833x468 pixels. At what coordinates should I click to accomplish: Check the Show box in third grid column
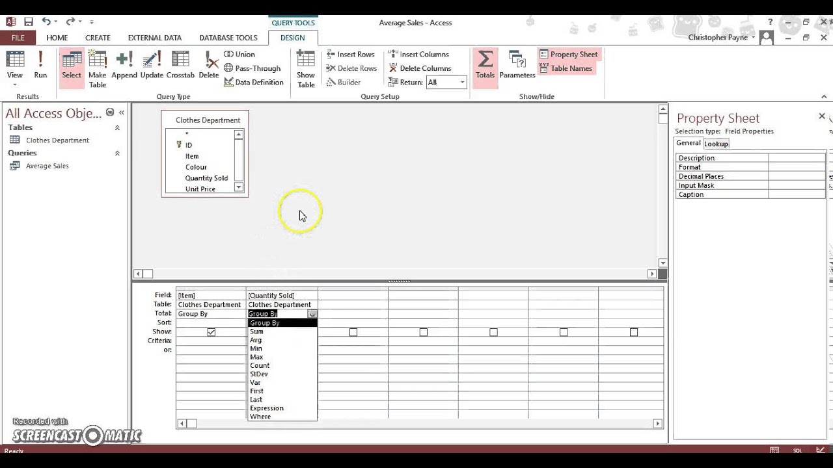[x=353, y=332]
